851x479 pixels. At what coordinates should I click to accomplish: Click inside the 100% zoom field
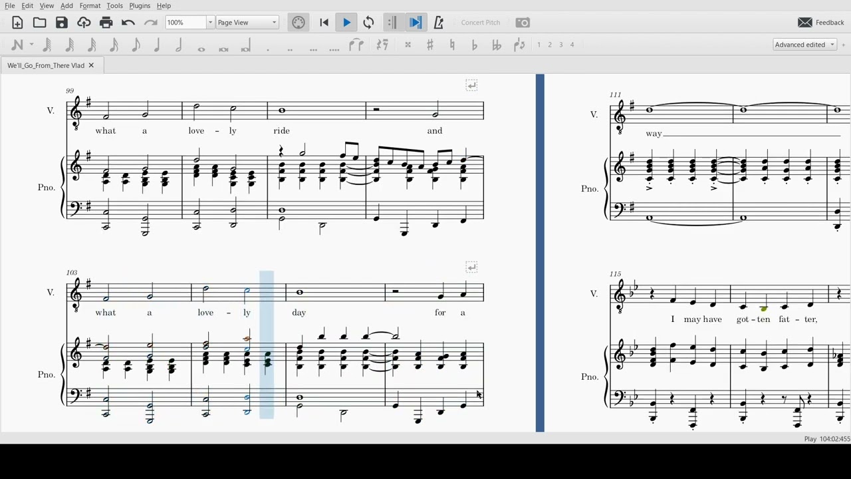pos(185,23)
